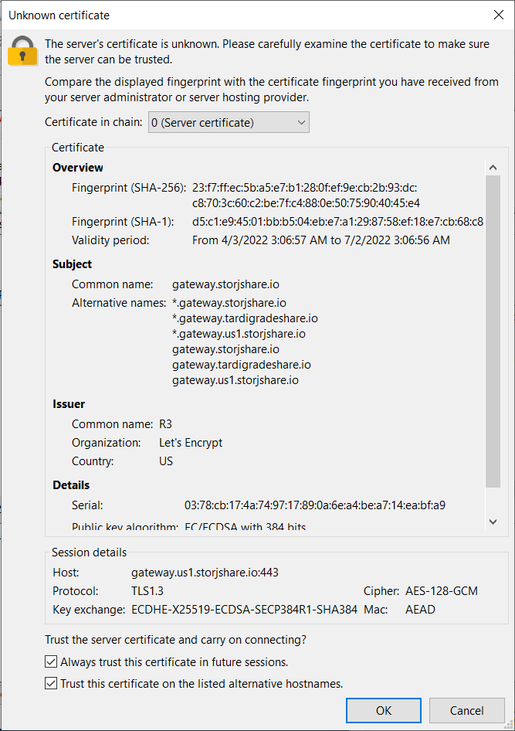This screenshot has height=731, width=515.
Task: Open the Certificate in chain dropdown
Action: tap(229, 122)
